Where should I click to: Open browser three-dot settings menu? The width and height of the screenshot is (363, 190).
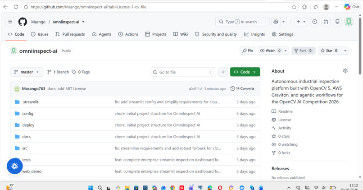[x=336, y=7]
